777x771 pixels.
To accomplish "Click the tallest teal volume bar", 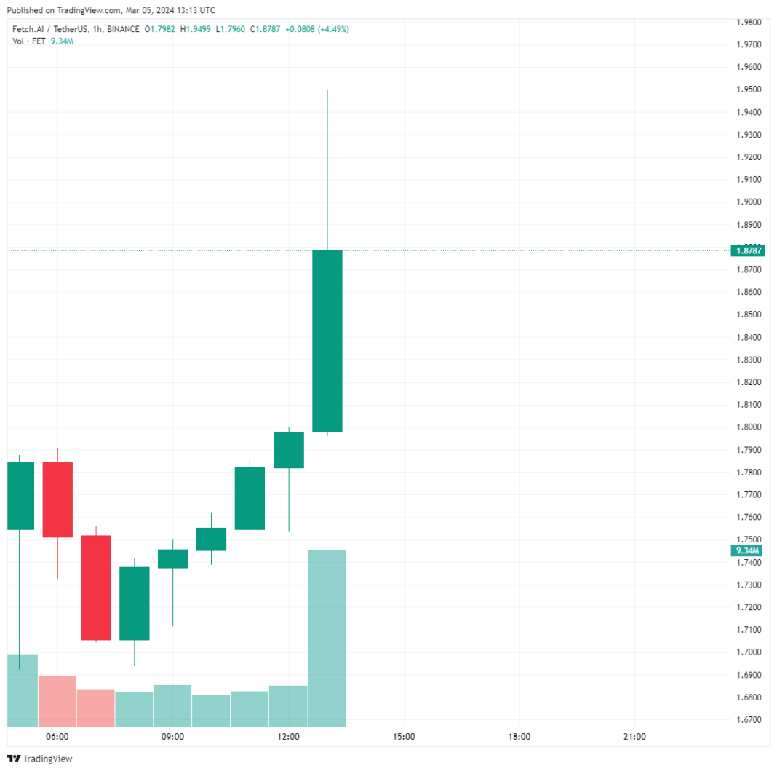I will point(327,638).
